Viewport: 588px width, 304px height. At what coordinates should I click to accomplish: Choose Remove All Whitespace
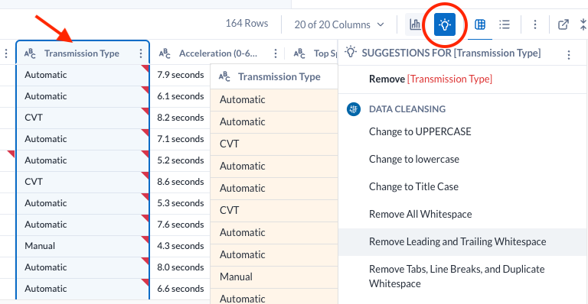(x=420, y=215)
